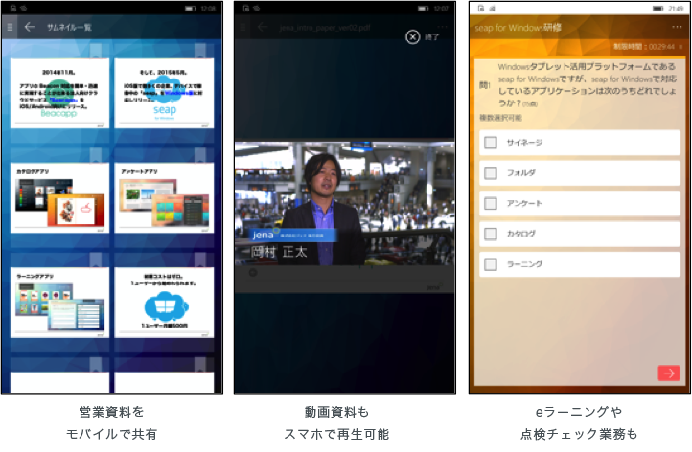
Task: Toggle bookmark ribbon above Beacapp slide
Action: point(96,50)
